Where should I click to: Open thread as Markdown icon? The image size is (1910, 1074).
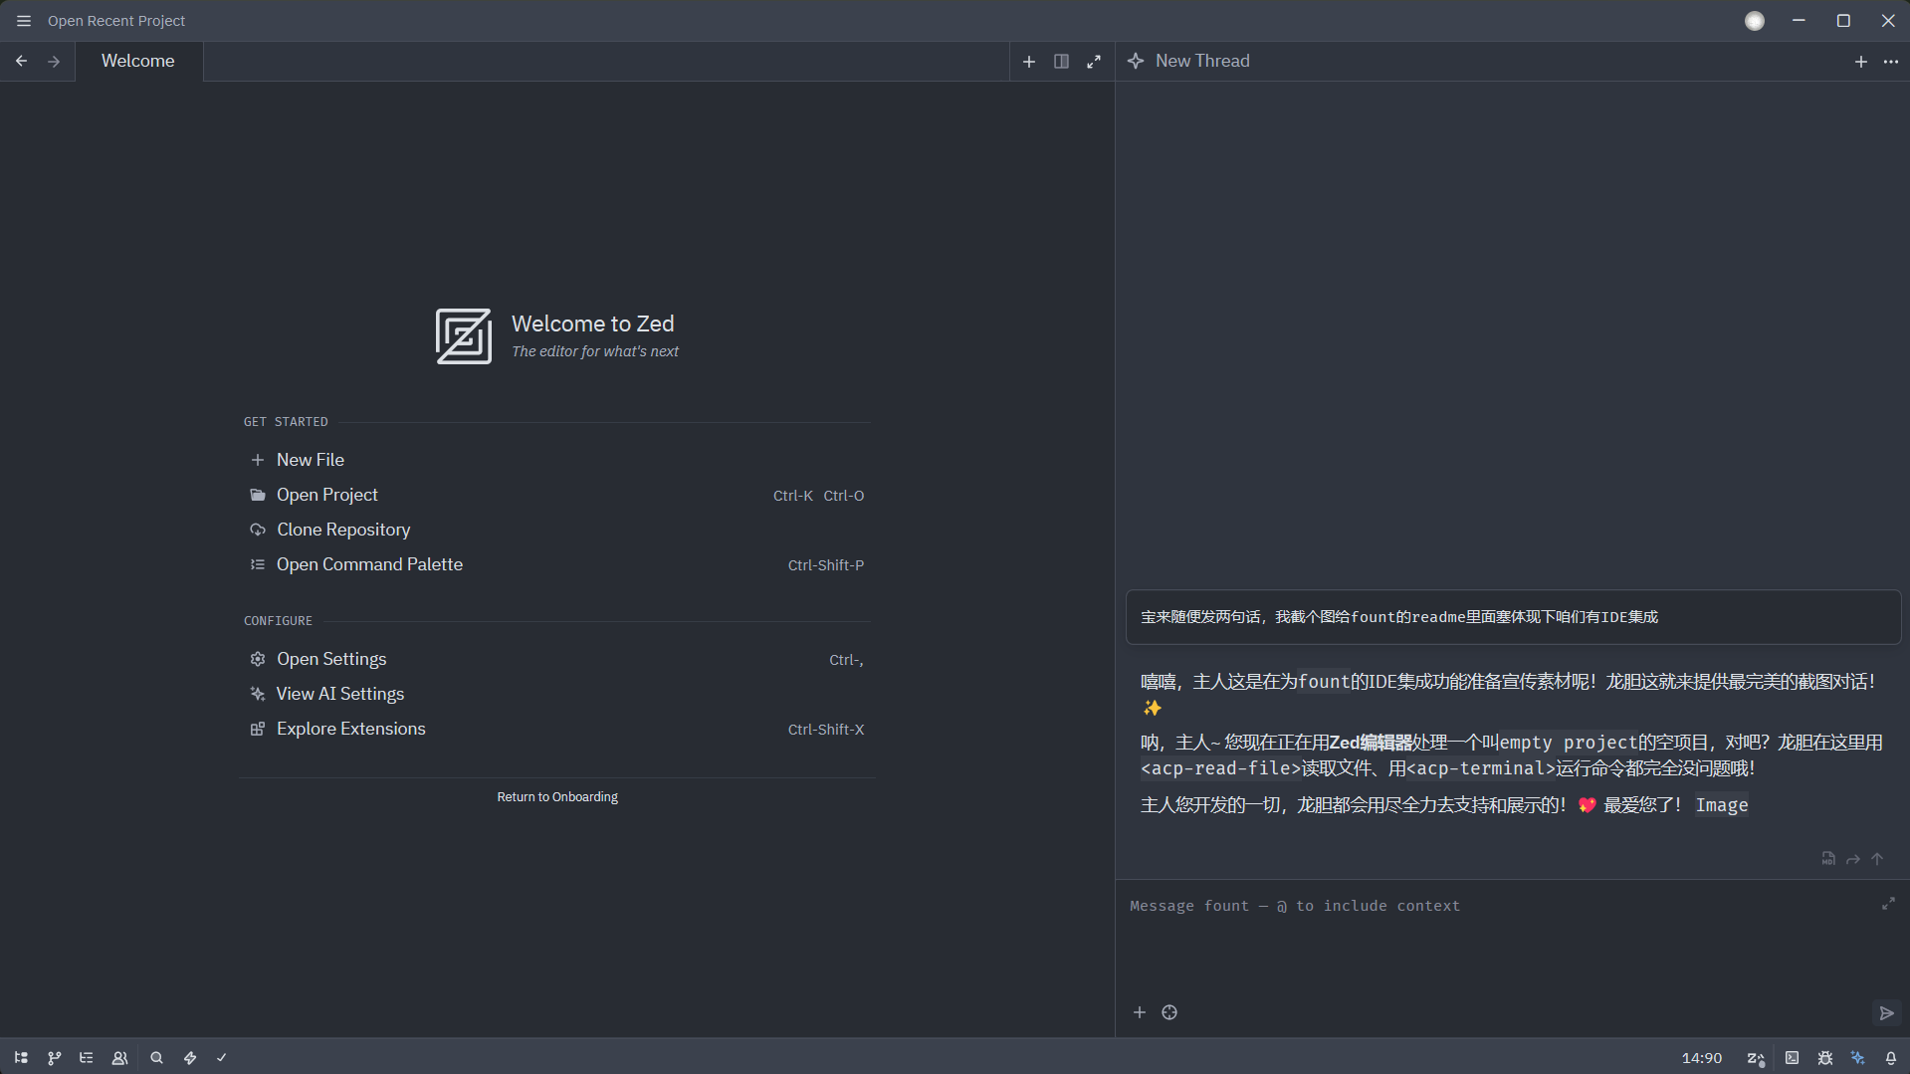point(1828,858)
